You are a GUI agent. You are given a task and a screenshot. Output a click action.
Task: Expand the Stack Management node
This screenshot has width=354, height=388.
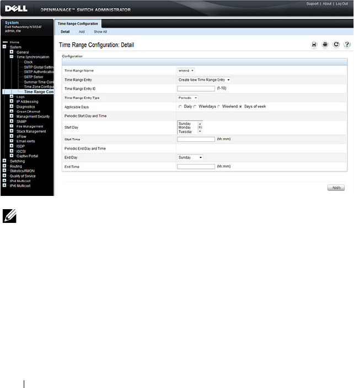[x=12, y=131]
